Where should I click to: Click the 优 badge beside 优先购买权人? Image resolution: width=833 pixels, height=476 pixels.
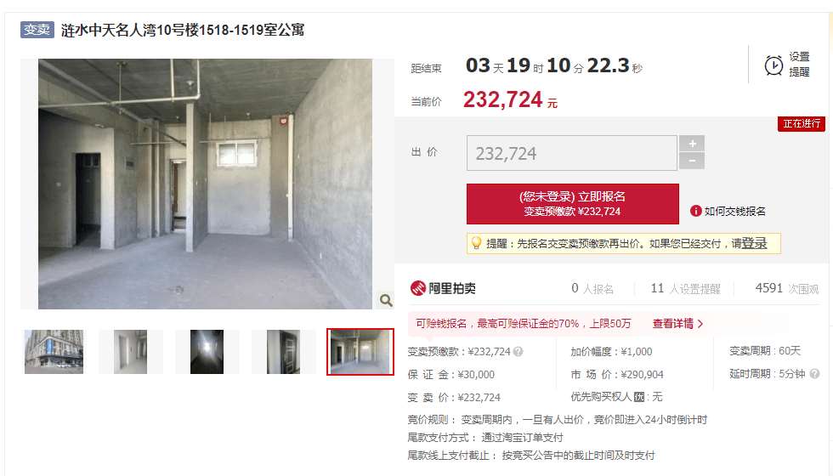[639, 397]
